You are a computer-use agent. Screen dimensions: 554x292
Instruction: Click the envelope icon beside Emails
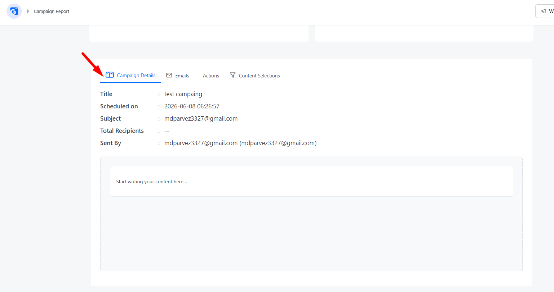(x=169, y=75)
